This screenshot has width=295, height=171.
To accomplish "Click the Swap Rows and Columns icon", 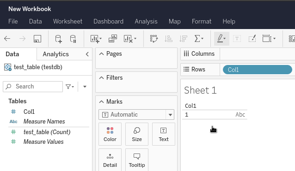I will tap(154, 39).
